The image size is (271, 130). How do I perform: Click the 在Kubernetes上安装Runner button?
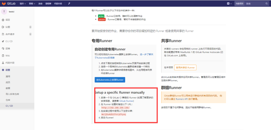(x=110, y=80)
